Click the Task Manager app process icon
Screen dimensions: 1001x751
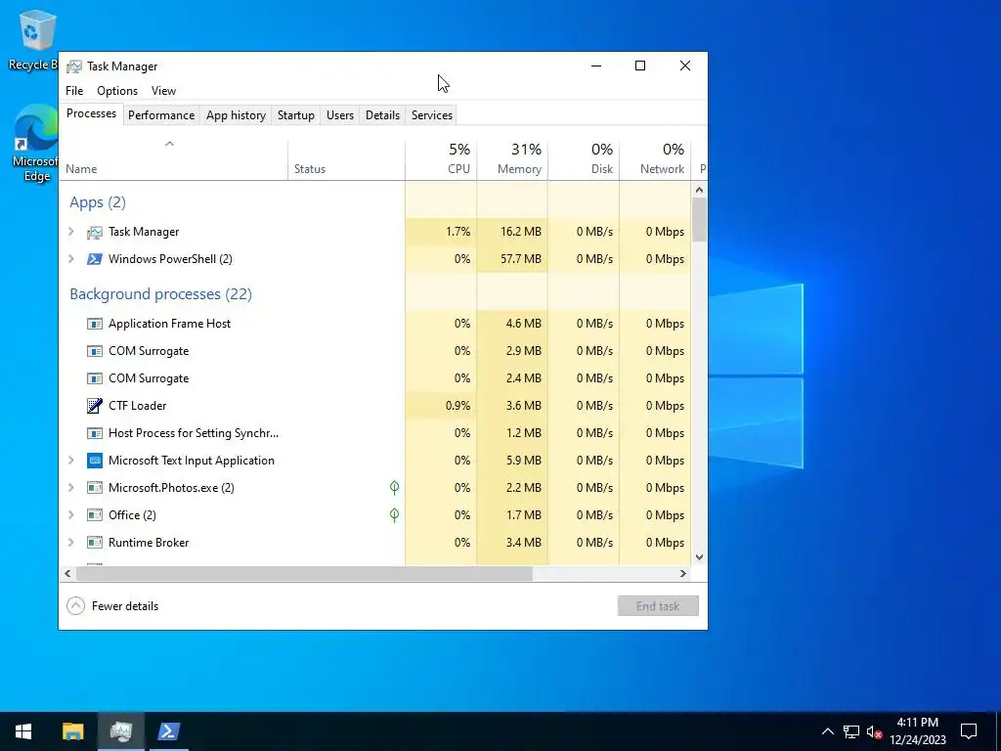coord(95,232)
